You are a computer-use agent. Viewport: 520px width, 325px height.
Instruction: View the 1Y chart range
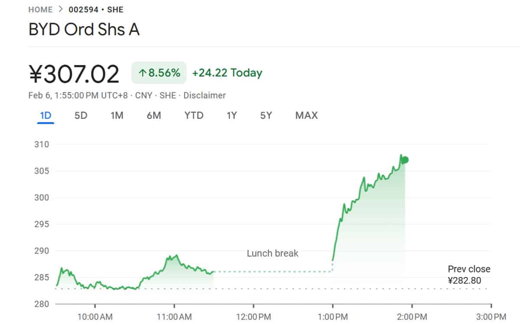point(232,116)
